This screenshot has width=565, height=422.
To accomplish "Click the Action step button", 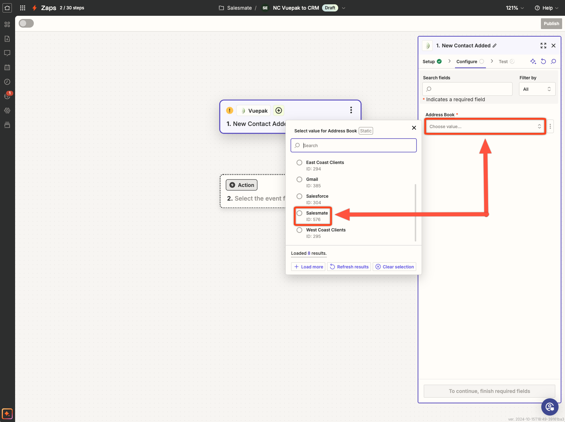I will point(242,185).
